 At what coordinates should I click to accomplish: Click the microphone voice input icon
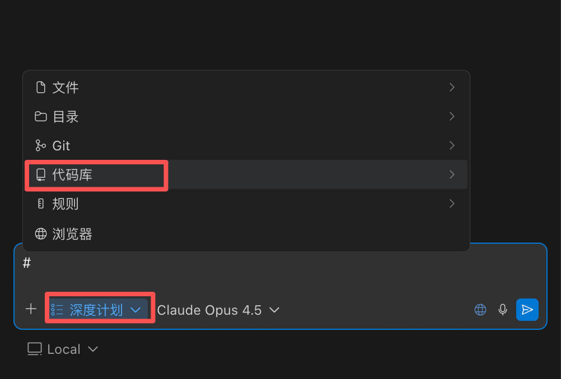point(503,310)
